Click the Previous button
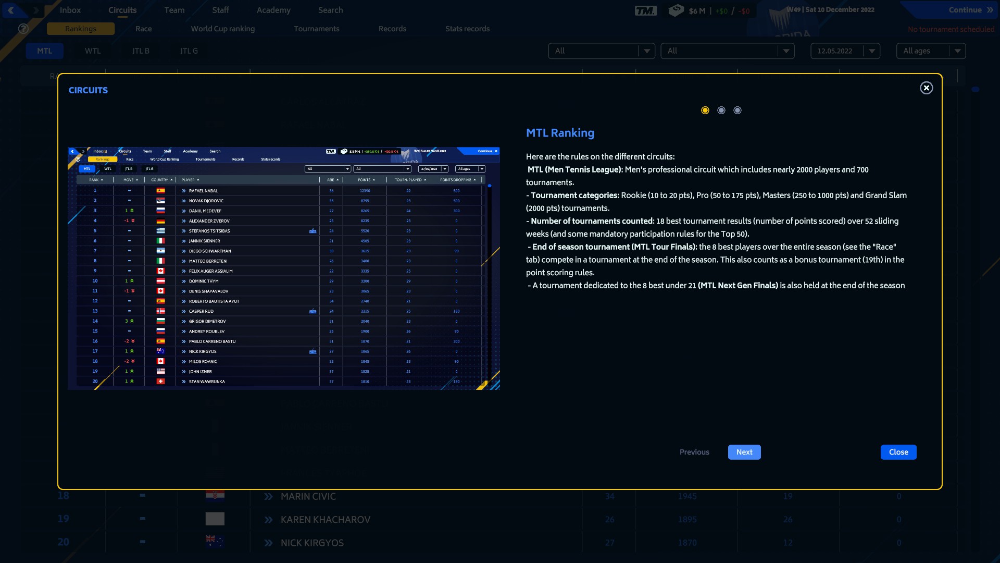 click(x=694, y=452)
